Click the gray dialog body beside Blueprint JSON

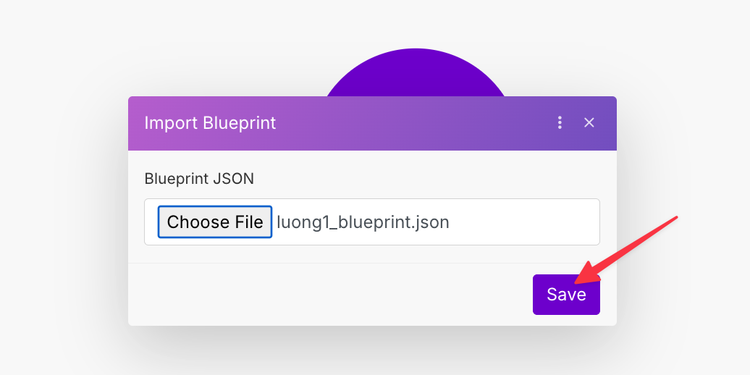pos(434,178)
